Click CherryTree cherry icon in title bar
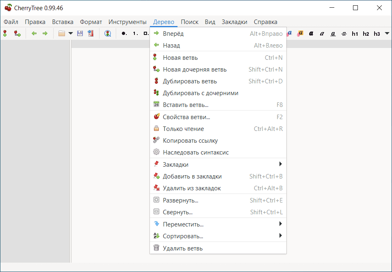This screenshot has width=392, height=272. [8, 8]
